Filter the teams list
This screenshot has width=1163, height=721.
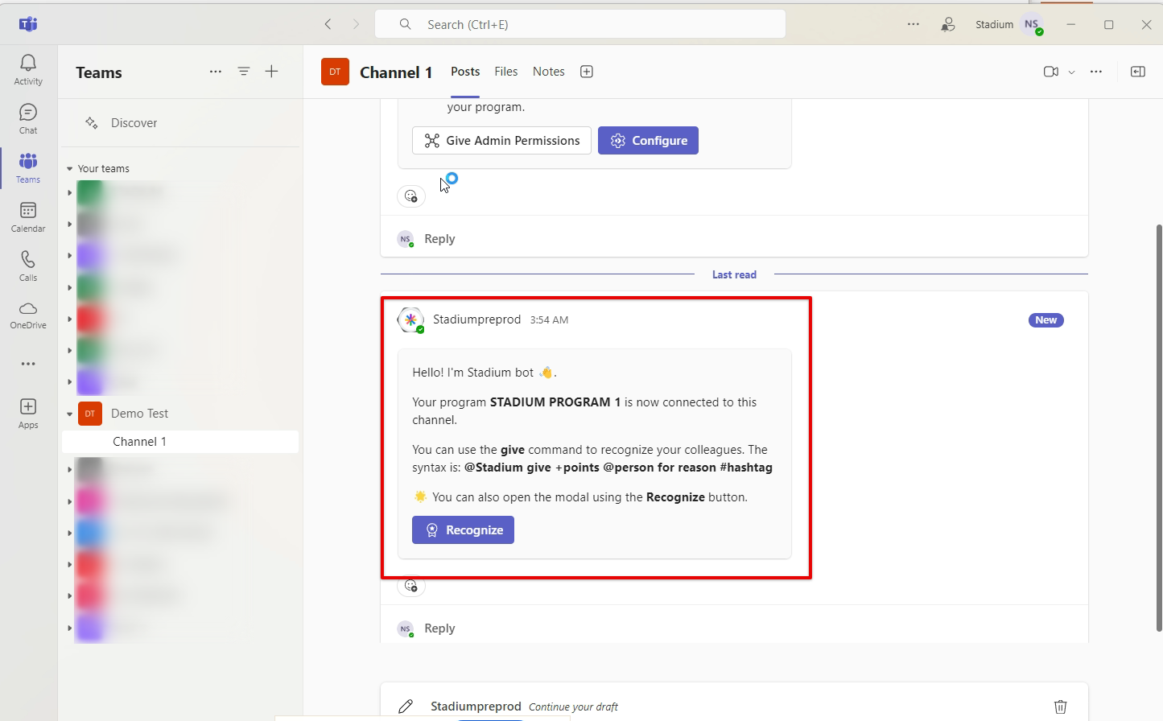[244, 72]
